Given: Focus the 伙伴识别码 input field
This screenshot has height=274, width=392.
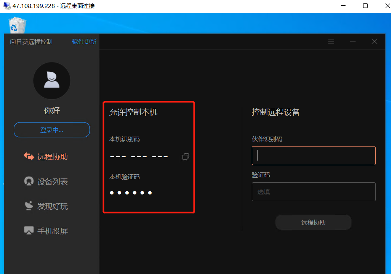Looking at the screenshot, I should (x=314, y=156).
